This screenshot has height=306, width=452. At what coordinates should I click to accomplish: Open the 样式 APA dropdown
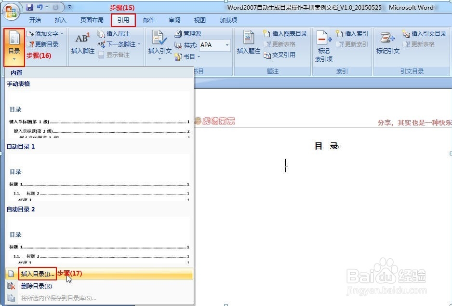[x=214, y=44]
